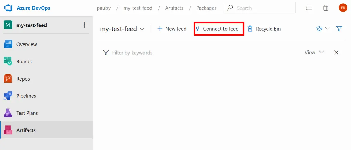The width and height of the screenshot is (351, 150).
Task: Click the New feed button
Action: [172, 29]
